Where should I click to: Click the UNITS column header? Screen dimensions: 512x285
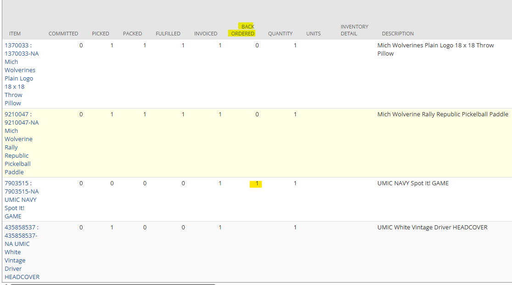point(314,34)
